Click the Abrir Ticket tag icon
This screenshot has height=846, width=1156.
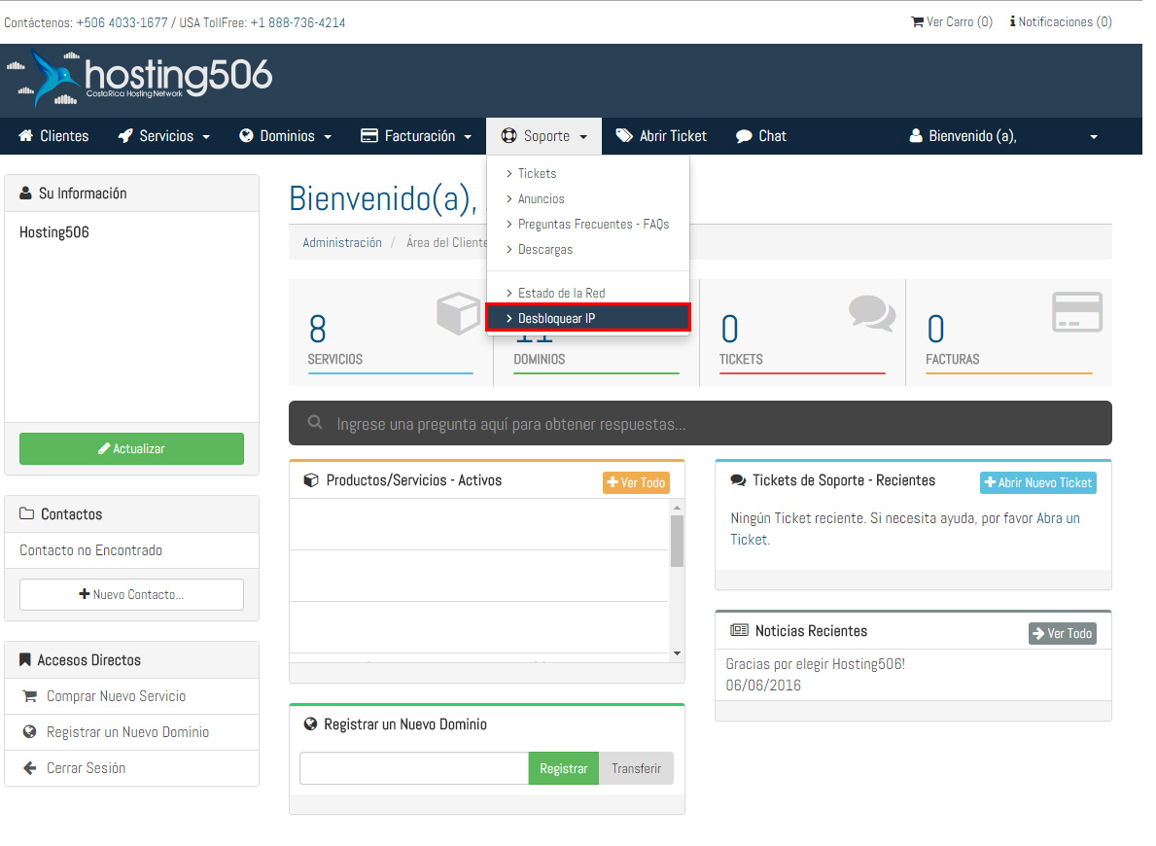coord(624,136)
